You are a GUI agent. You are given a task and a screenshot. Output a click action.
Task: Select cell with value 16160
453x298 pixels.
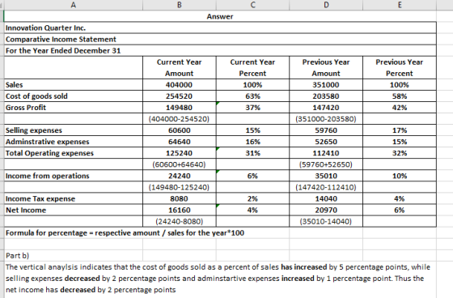pos(180,210)
